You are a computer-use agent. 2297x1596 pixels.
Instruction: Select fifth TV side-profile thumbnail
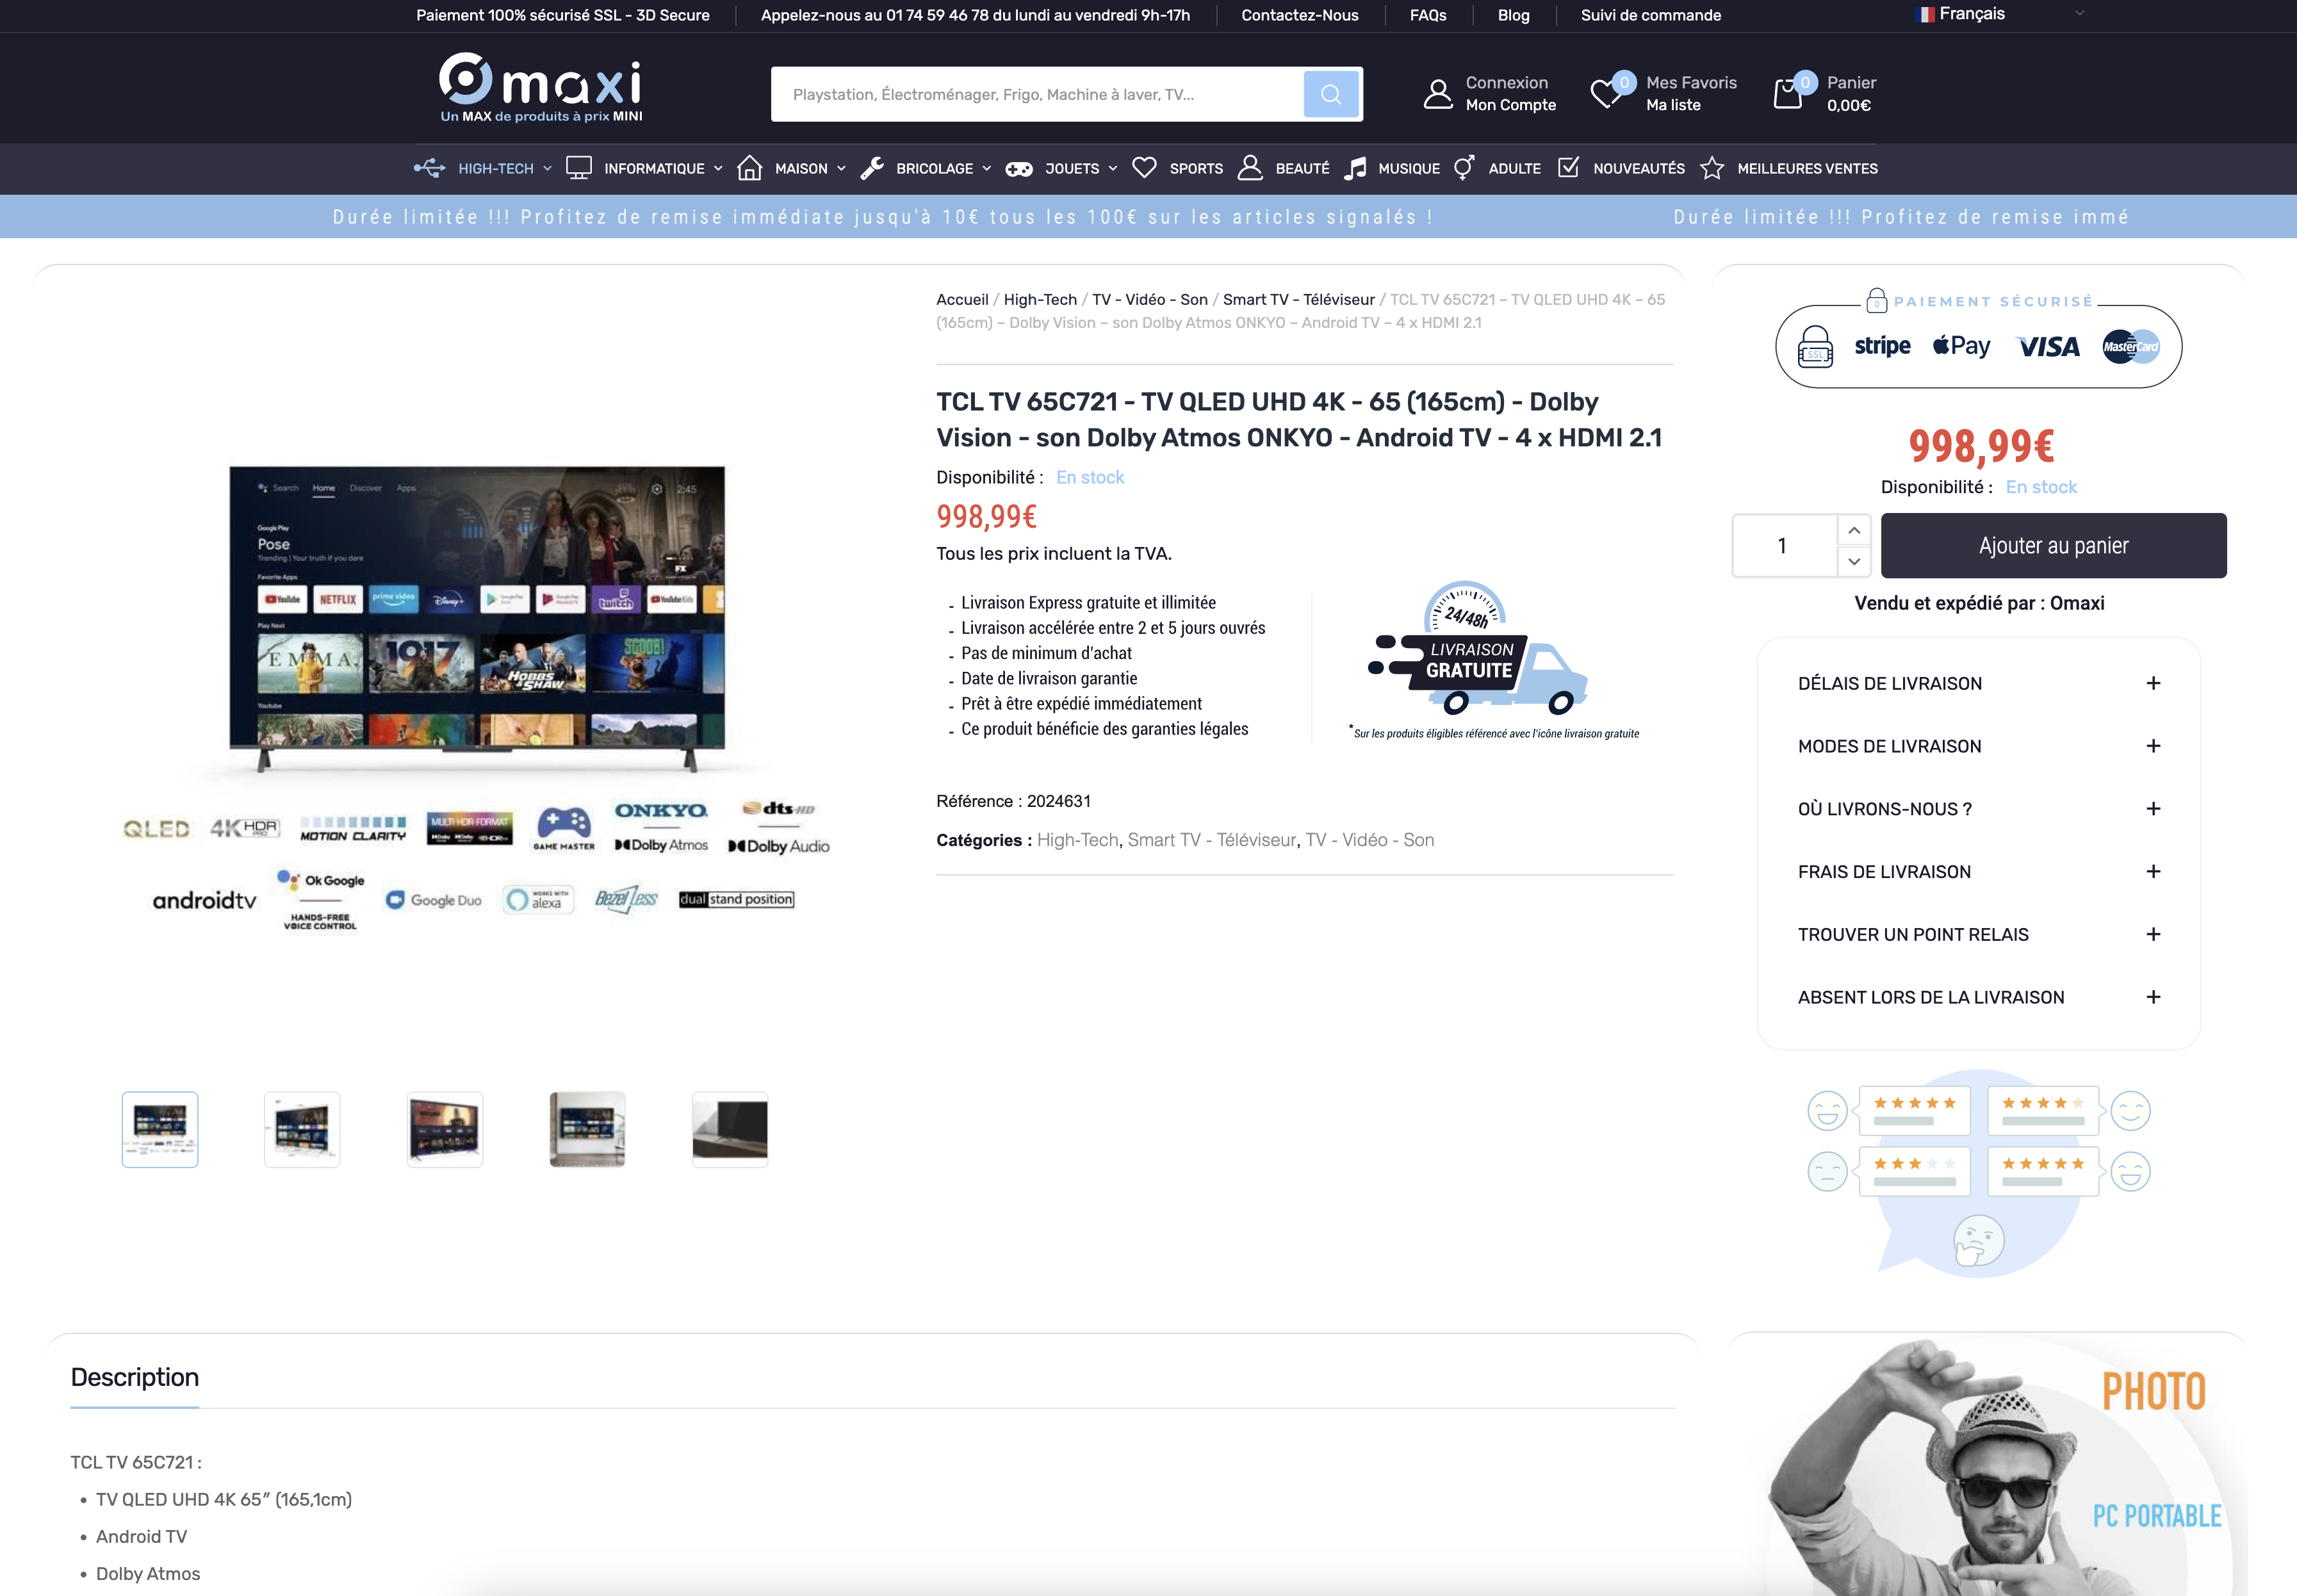[x=730, y=1129]
